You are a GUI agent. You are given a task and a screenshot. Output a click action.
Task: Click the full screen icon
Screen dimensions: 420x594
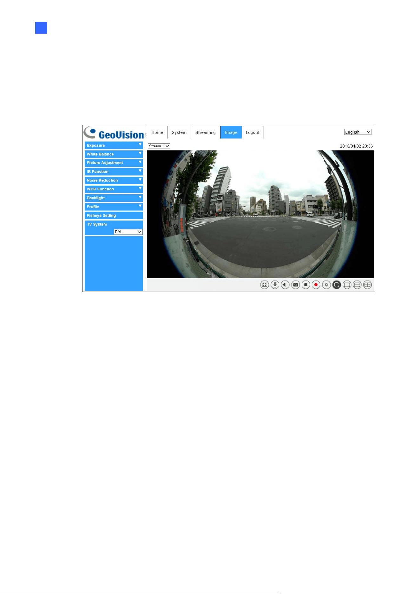(265, 285)
